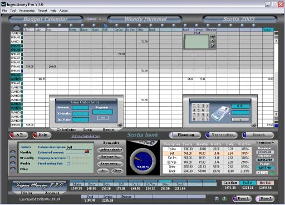Screen dimensions: 285x205
Task: Open the Erase entry options
Action: click(110, 164)
